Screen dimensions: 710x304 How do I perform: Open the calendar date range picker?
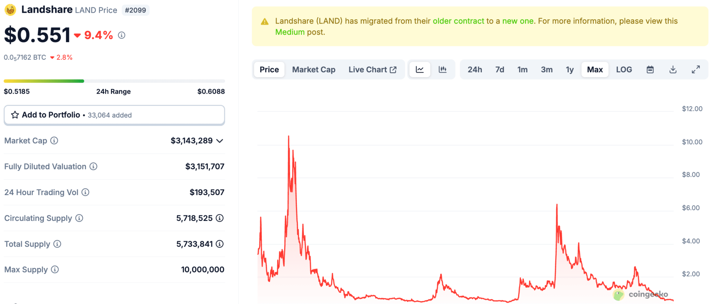pyautogui.click(x=650, y=70)
